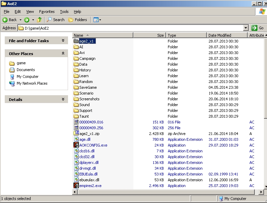Screen dimensions: 267x203
Task: Open Documents in Other Places
Action: [x=22, y=70]
